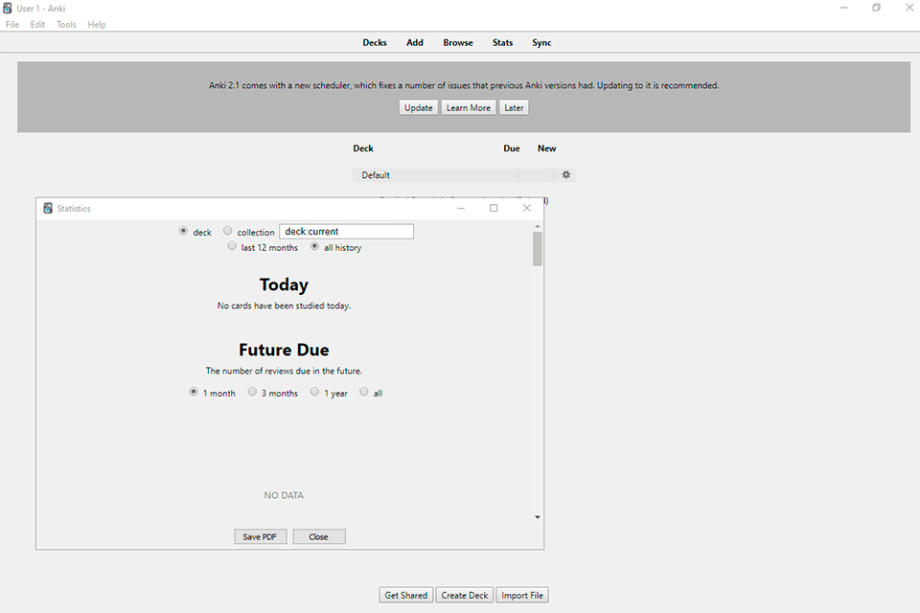Open the File menu
Image resolution: width=920 pixels, height=613 pixels.
pos(12,25)
